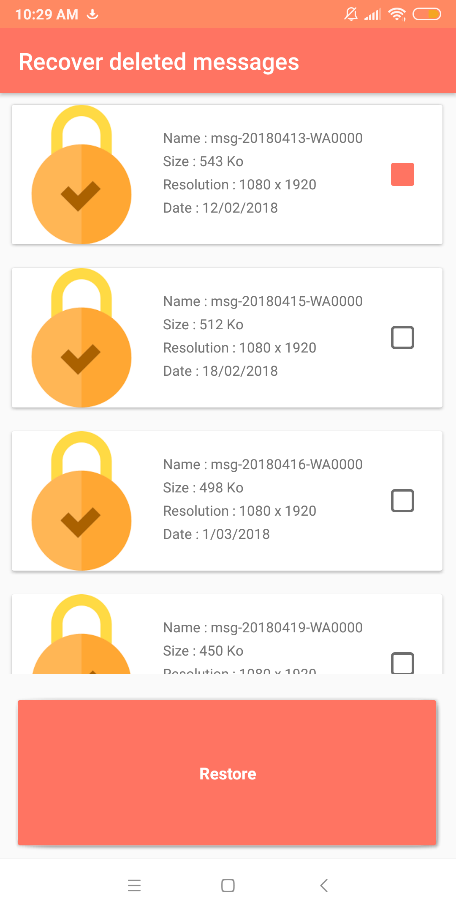Tap the muted bell notification icon
Image resolution: width=456 pixels, height=913 pixels.
click(x=351, y=14)
